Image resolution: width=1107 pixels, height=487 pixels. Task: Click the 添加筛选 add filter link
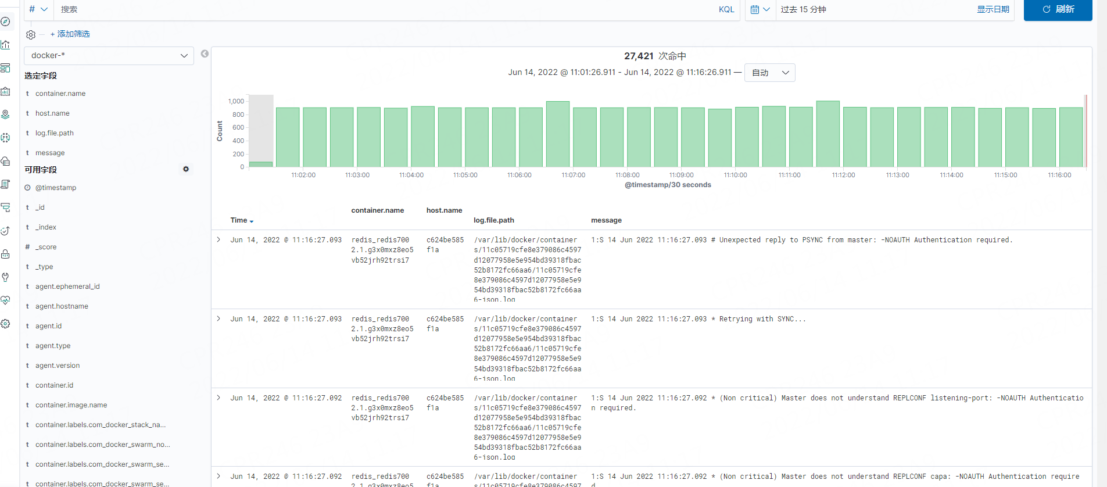pos(70,34)
